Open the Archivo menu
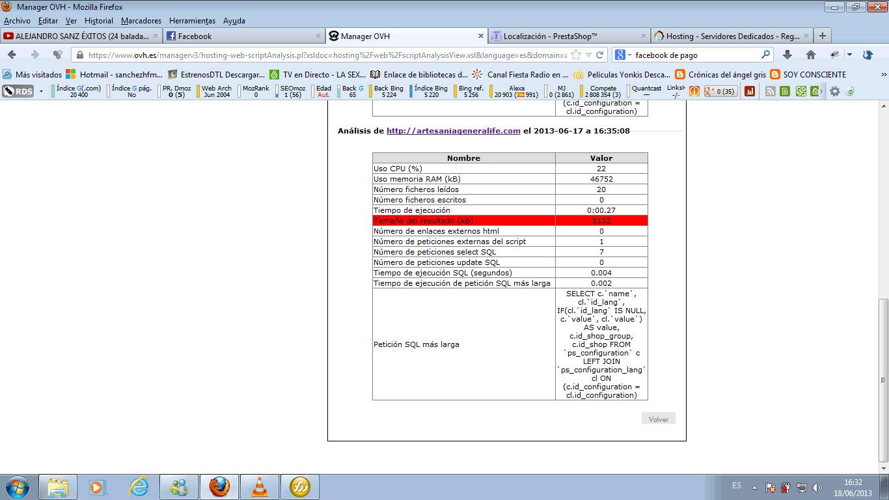Image resolution: width=889 pixels, height=500 pixels. click(17, 21)
